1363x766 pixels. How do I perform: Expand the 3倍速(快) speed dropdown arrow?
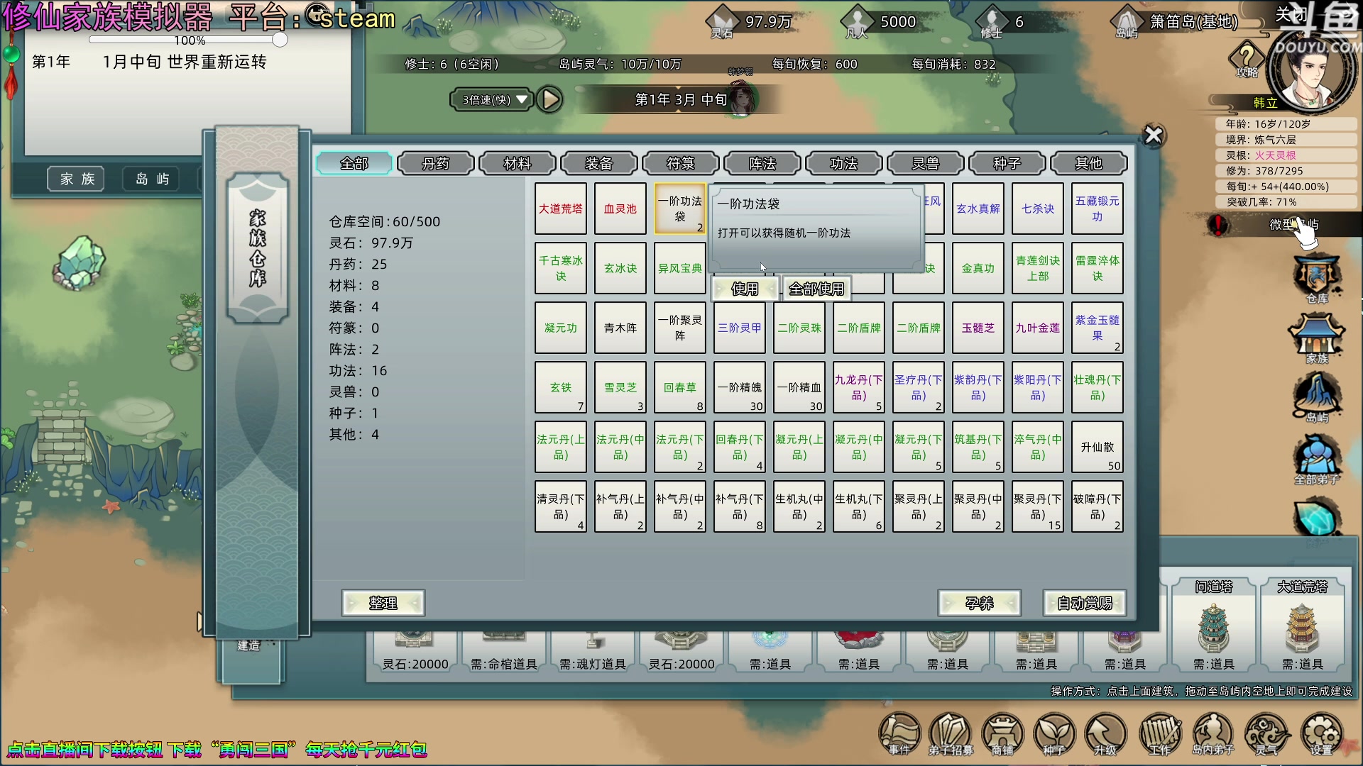pyautogui.click(x=523, y=99)
